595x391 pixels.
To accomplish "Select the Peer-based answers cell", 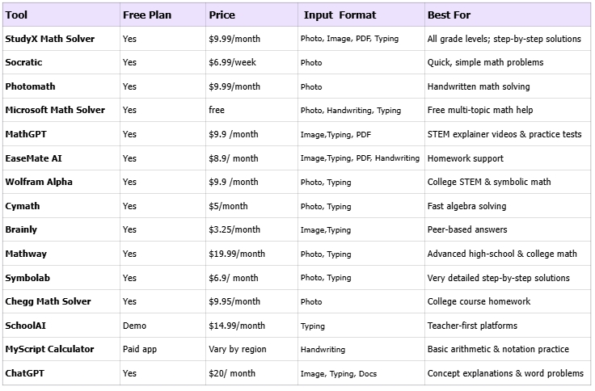I will pyautogui.click(x=467, y=229).
